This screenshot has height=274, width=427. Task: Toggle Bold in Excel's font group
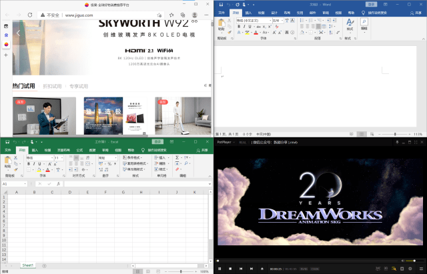click(29, 164)
